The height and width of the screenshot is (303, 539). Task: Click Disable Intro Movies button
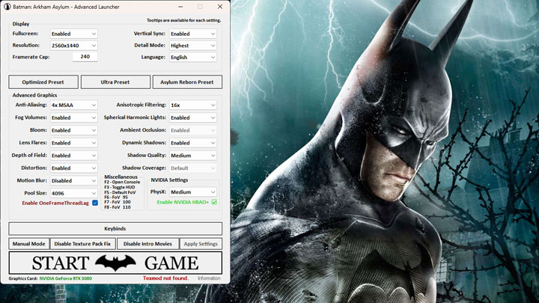tap(147, 244)
